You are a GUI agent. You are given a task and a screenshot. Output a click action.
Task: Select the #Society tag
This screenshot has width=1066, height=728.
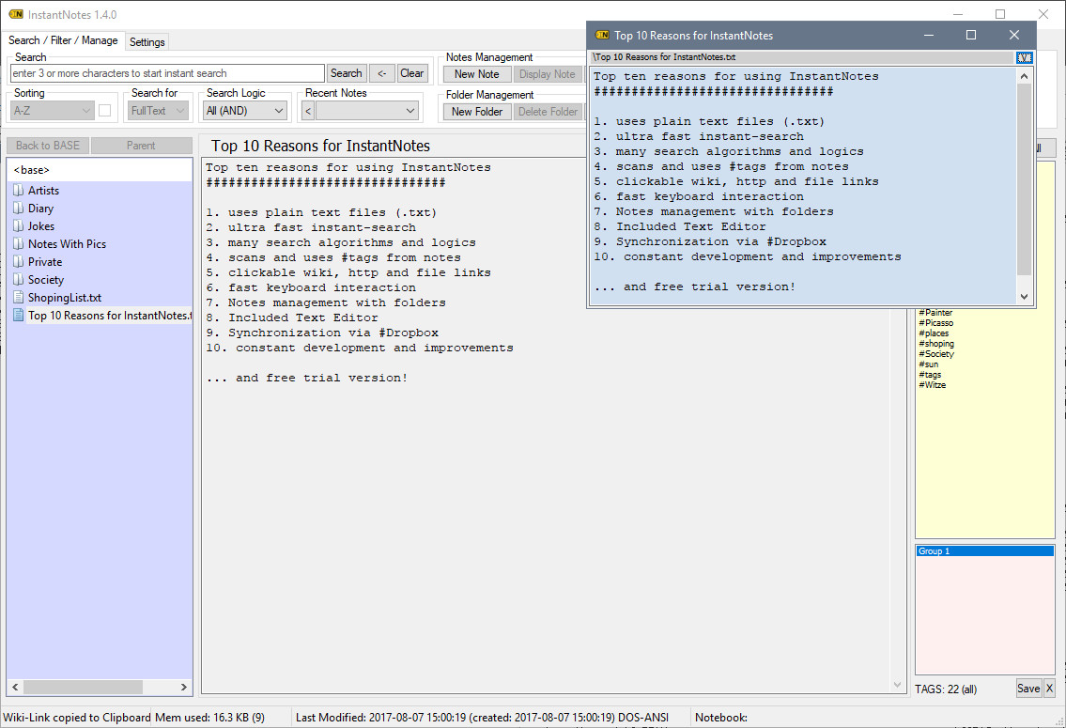click(936, 354)
